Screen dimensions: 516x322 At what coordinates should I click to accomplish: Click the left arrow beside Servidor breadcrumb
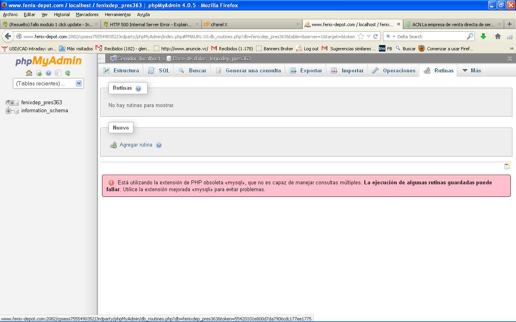click(102, 59)
